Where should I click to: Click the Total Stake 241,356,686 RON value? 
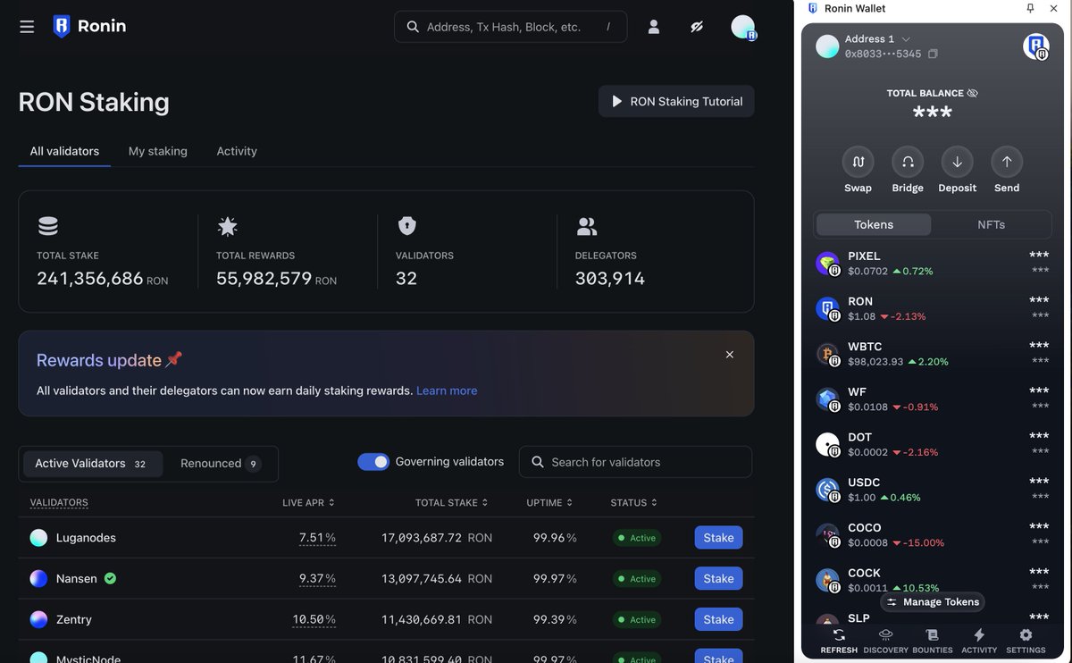(102, 279)
